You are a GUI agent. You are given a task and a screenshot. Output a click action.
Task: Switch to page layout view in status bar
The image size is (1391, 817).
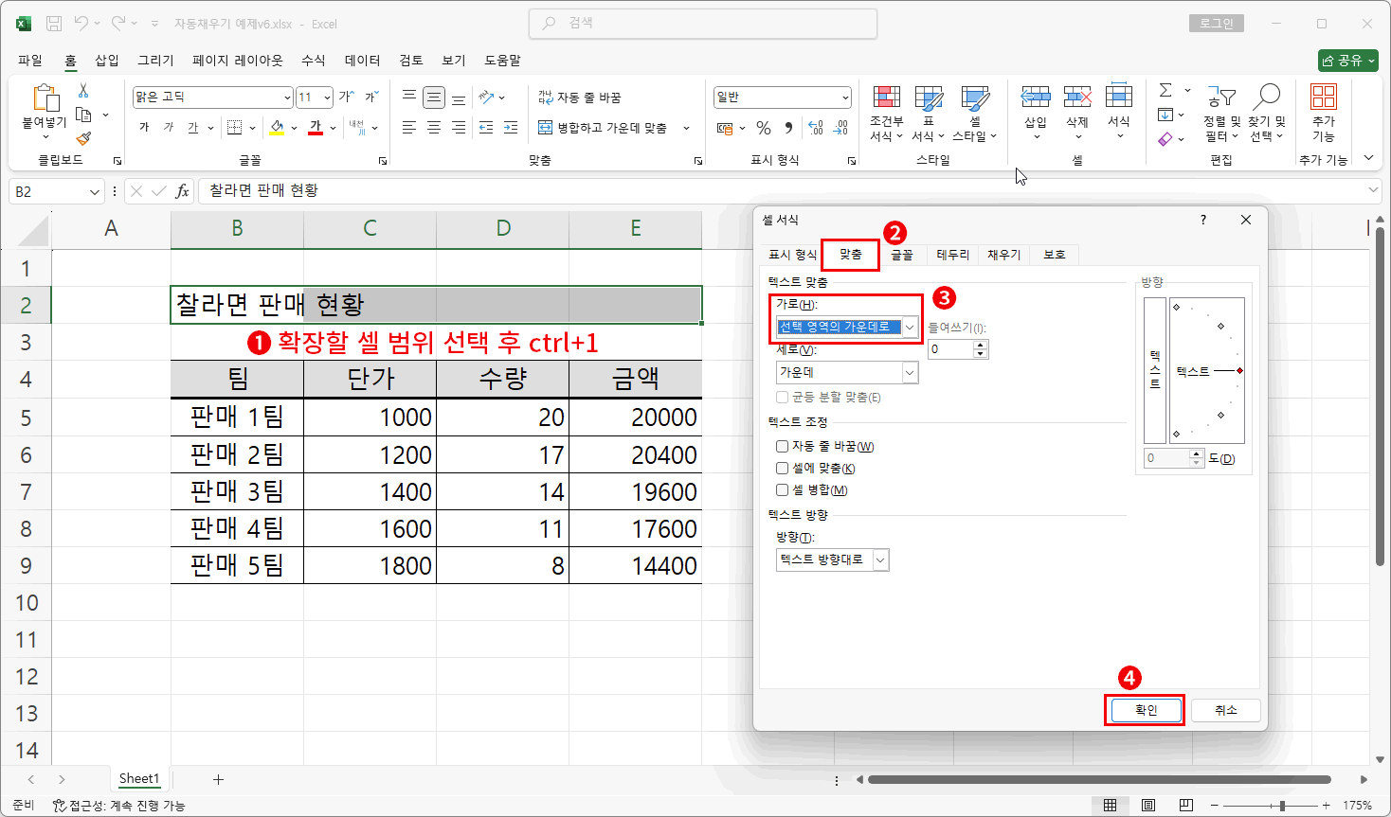[x=1147, y=806]
